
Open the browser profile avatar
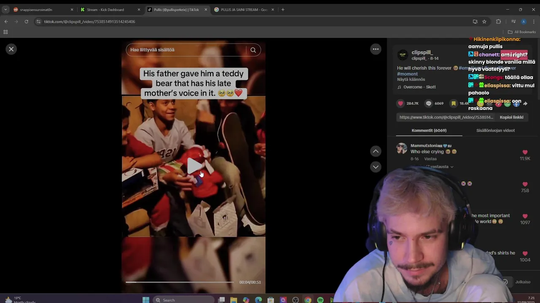click(524, 21)
